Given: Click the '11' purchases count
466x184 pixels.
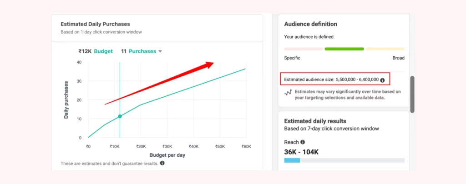Looking at the screenshot, I should [124, 51].
